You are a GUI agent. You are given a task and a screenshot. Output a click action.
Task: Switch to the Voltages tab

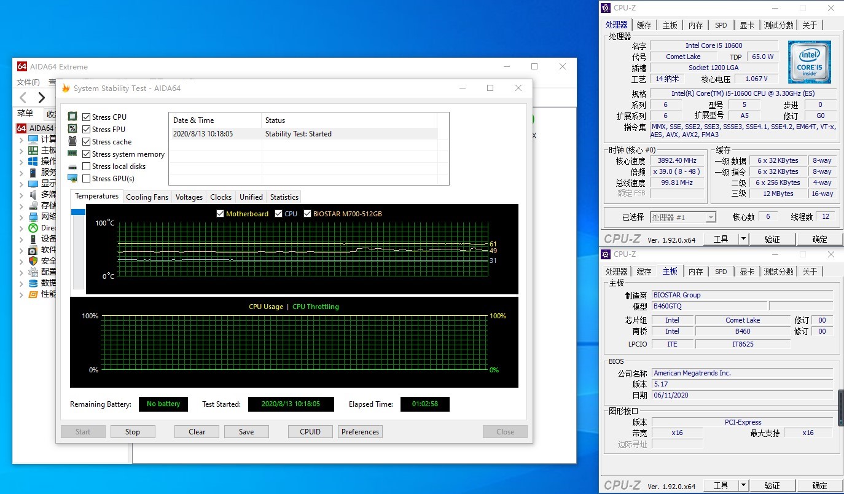(189, 197)
